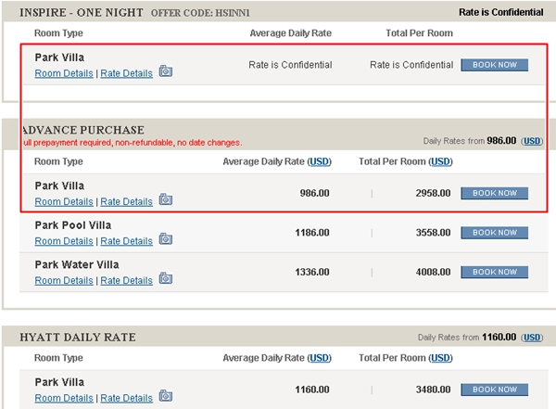View photos of Park Pool Villa
Screen dimensions: 556x409
[x=166, y=238]
